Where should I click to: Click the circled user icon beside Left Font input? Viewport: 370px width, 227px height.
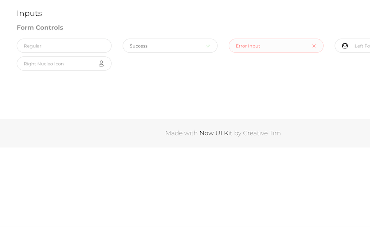[x=345, y=46]
